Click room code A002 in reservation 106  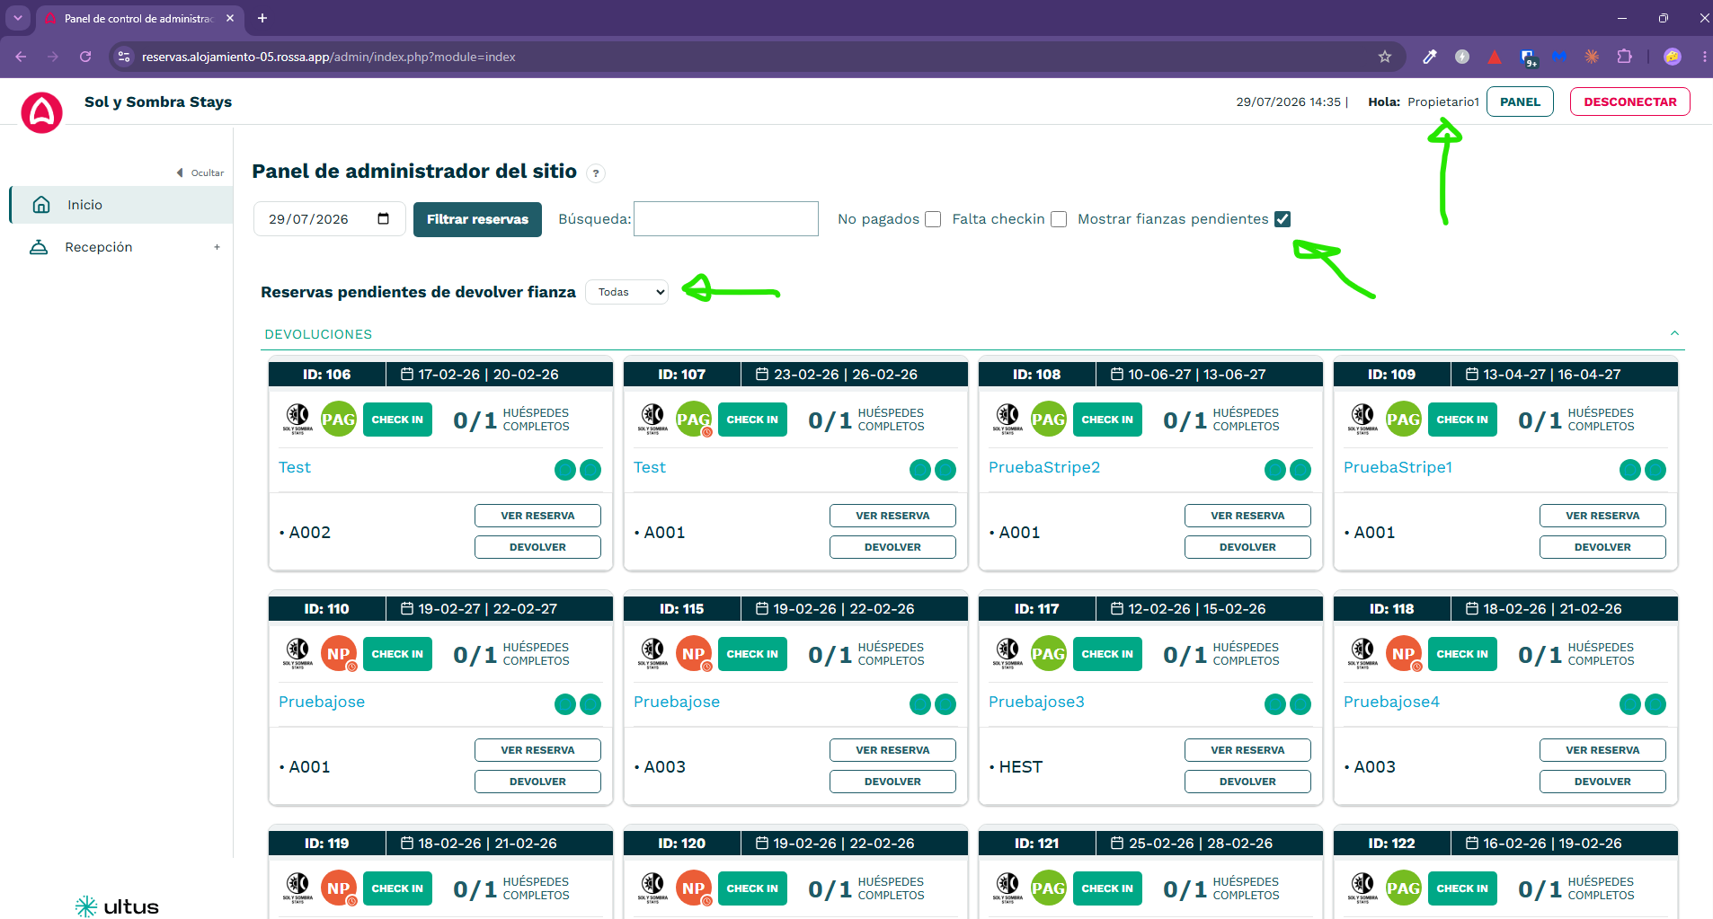(x=310, y=533)
